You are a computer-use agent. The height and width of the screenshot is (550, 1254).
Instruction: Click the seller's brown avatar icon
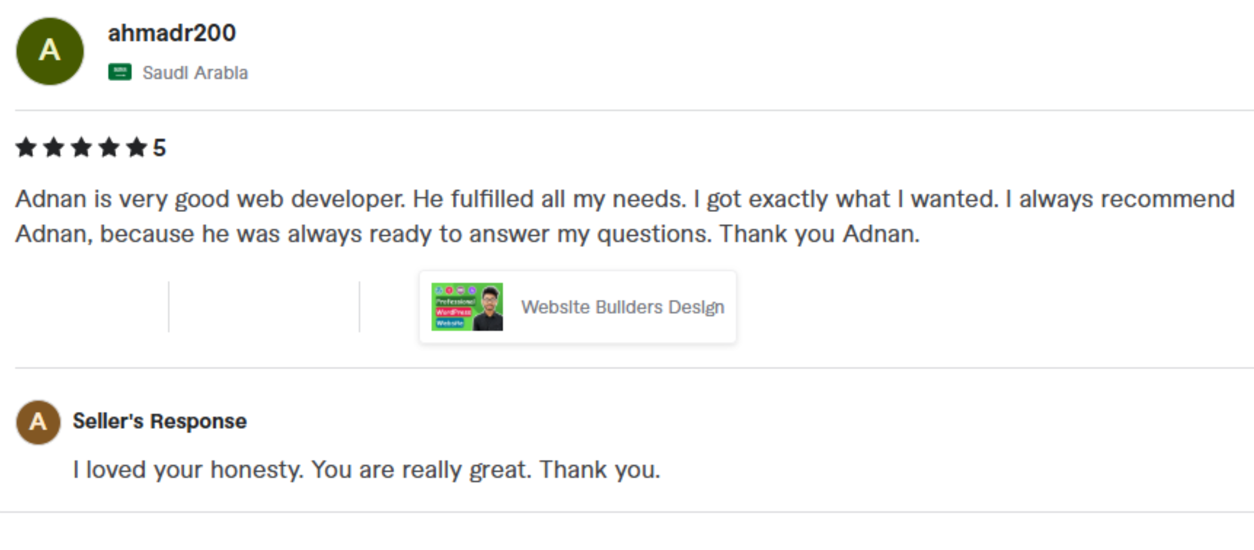coord(38,422)
